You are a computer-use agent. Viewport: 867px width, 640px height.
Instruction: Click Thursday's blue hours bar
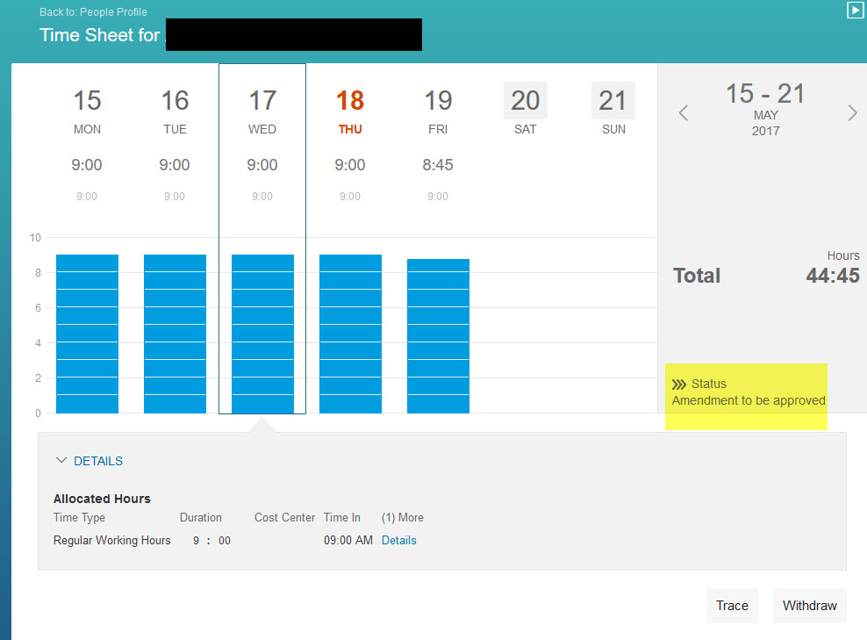pyautogui.click(x=350, y=334)
